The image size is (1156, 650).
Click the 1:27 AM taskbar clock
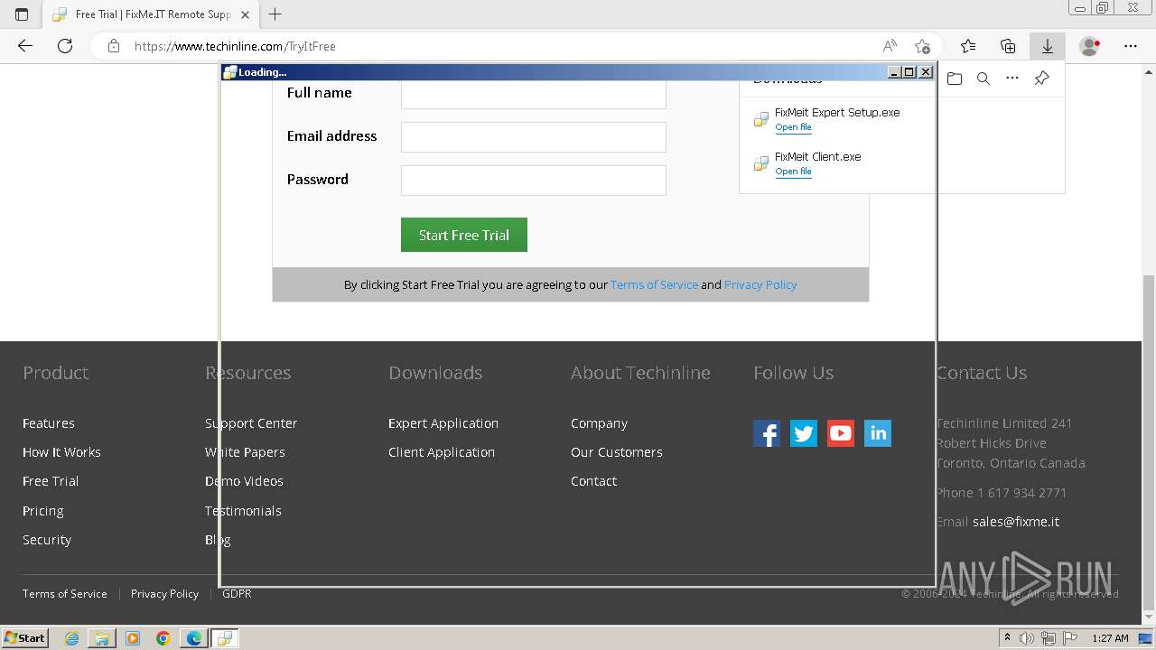point(1110,638)
